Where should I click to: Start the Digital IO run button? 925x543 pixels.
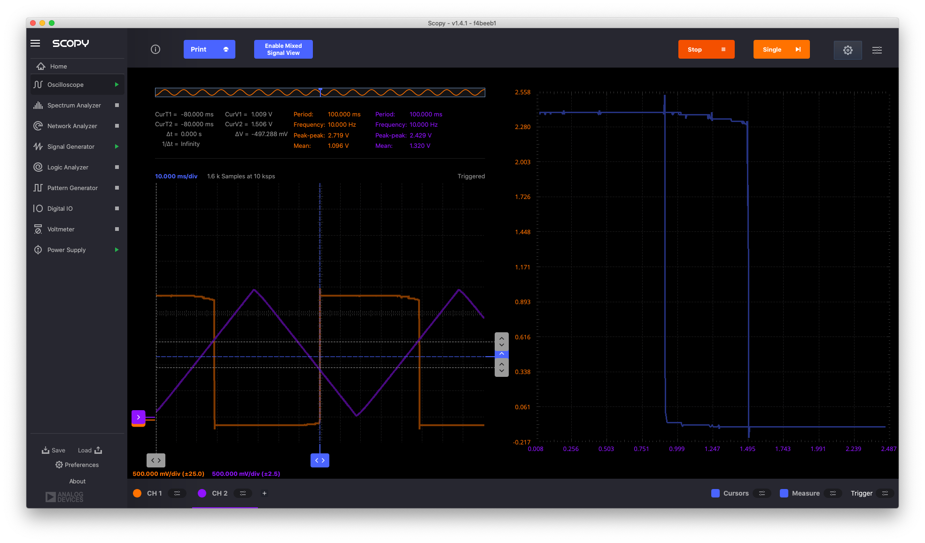pos(117,208)
